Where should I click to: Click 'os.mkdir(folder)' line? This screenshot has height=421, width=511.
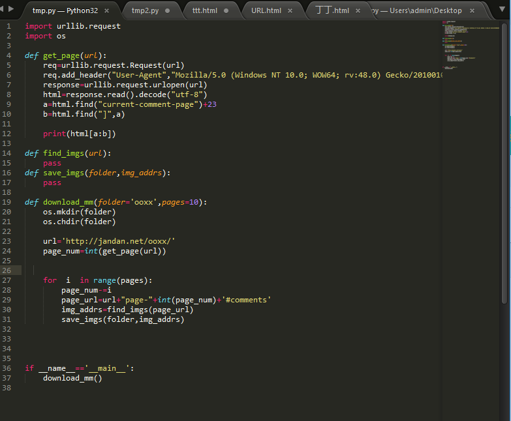click(79, 212)
